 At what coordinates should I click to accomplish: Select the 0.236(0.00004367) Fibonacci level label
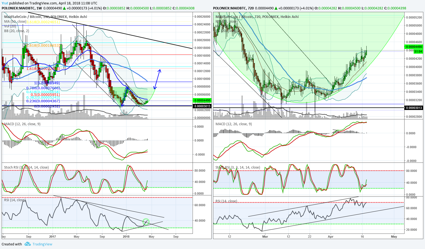43,101
